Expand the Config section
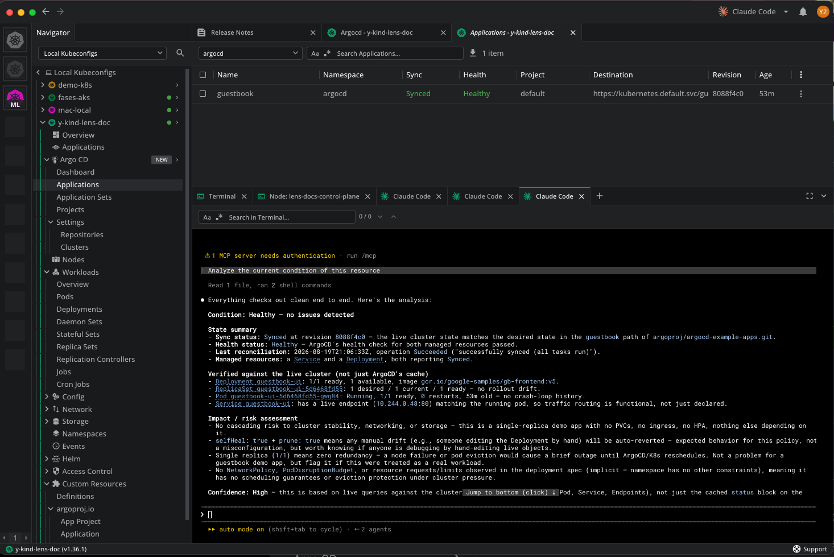This screenshot has height=557, width=834. pyautogui.click(x=47, y=397)
